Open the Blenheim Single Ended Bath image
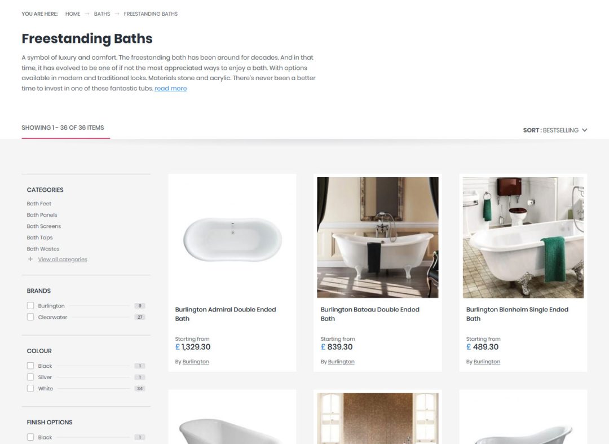This screenshot has height=444, width=609. click(x=523, y=238)
